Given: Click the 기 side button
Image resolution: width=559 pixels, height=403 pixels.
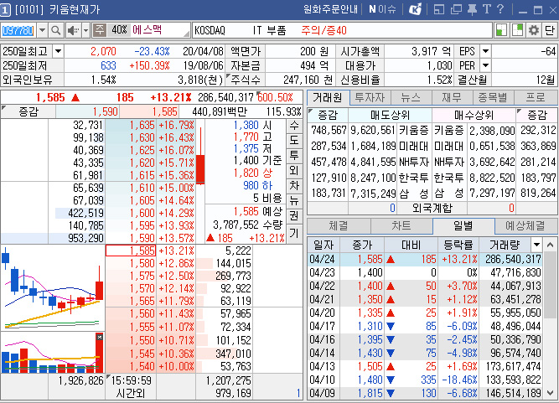Looking at the screenshot, I should (294, 233).
